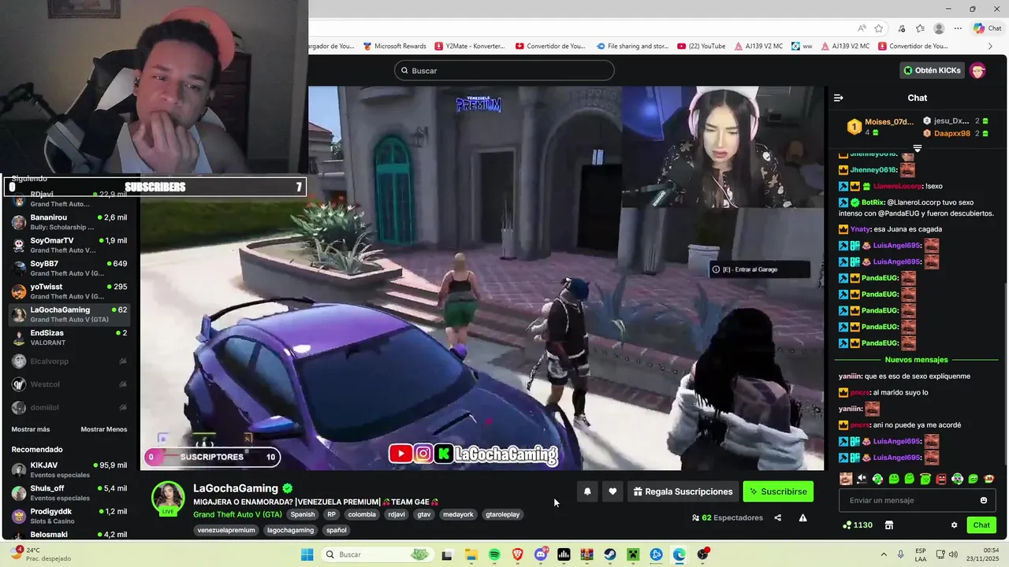Select the Spanish tag

click(x=303, y=514)
